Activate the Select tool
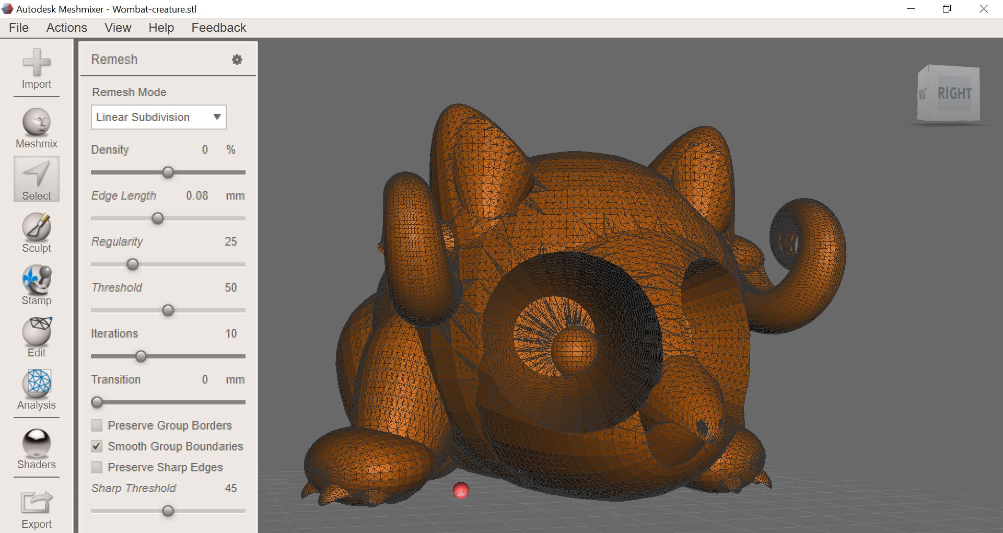Image resolution: width=1003 pixels, height=533 pixels. point(36,178)
